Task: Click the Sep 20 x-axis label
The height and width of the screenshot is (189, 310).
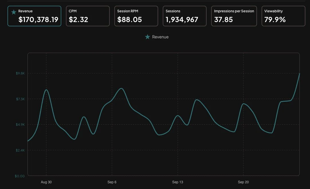Action: [x=243, y=182]
